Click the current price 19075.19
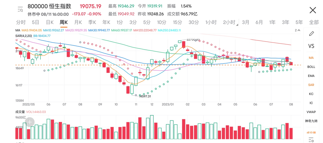This screenshot has height=143, width=323. pos(91,6)
